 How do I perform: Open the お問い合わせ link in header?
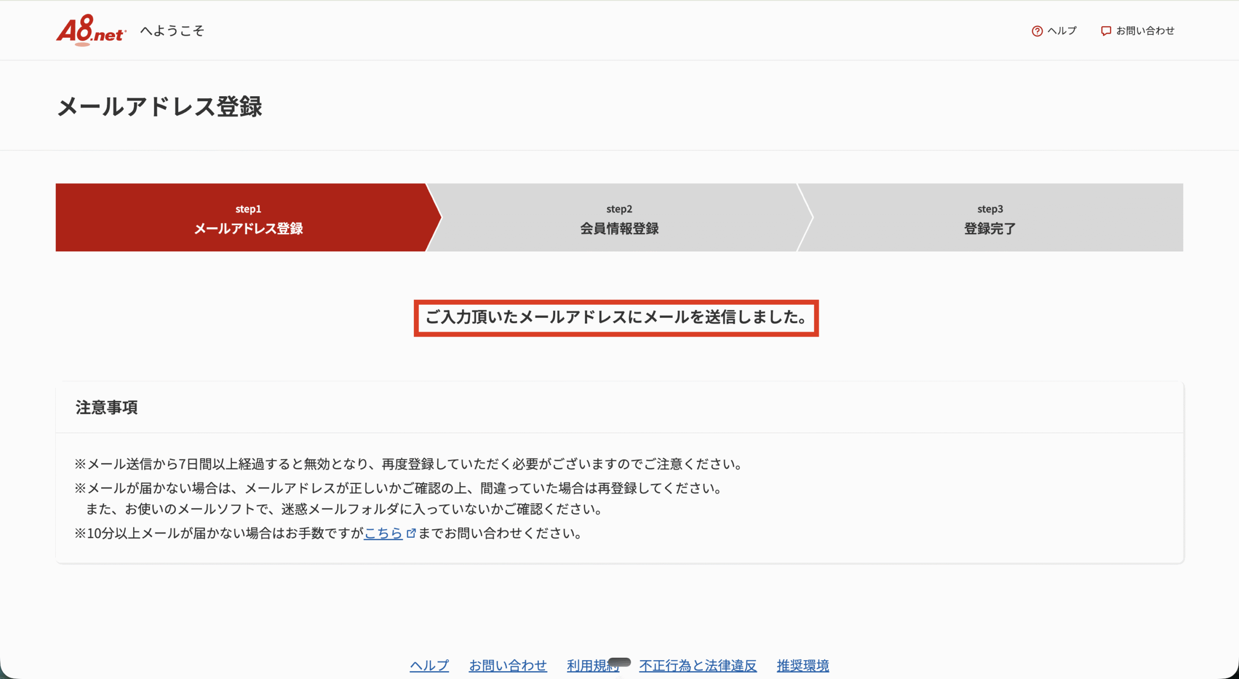[x=1145, y=31]
